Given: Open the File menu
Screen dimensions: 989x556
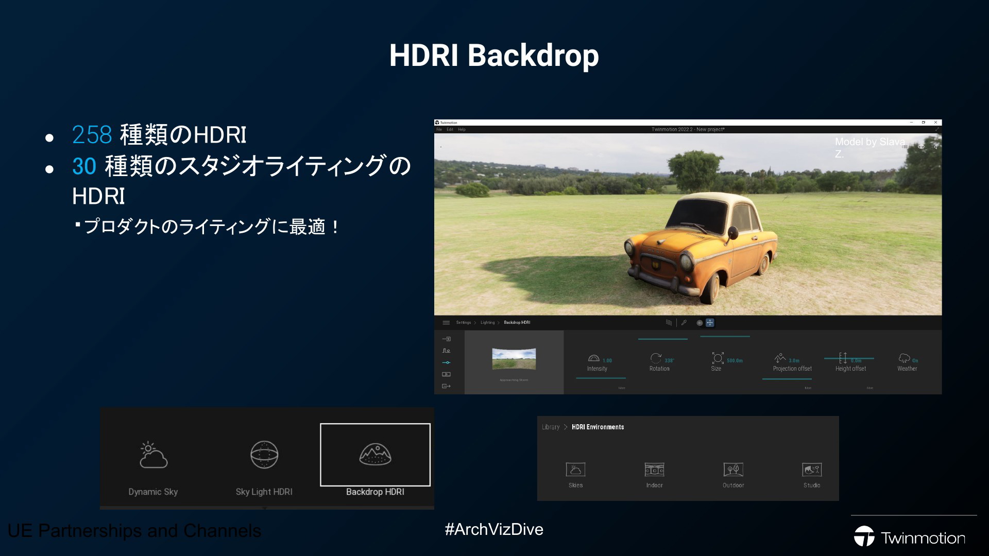Looking at the screenshot, I should click(439, 130).
